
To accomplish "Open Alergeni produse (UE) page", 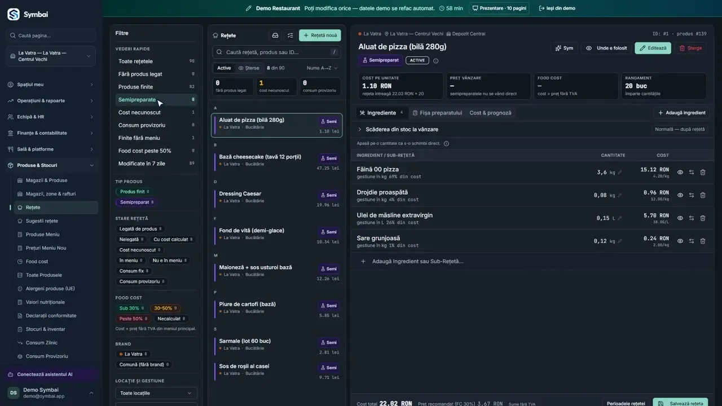I will [x=50, y=289].
